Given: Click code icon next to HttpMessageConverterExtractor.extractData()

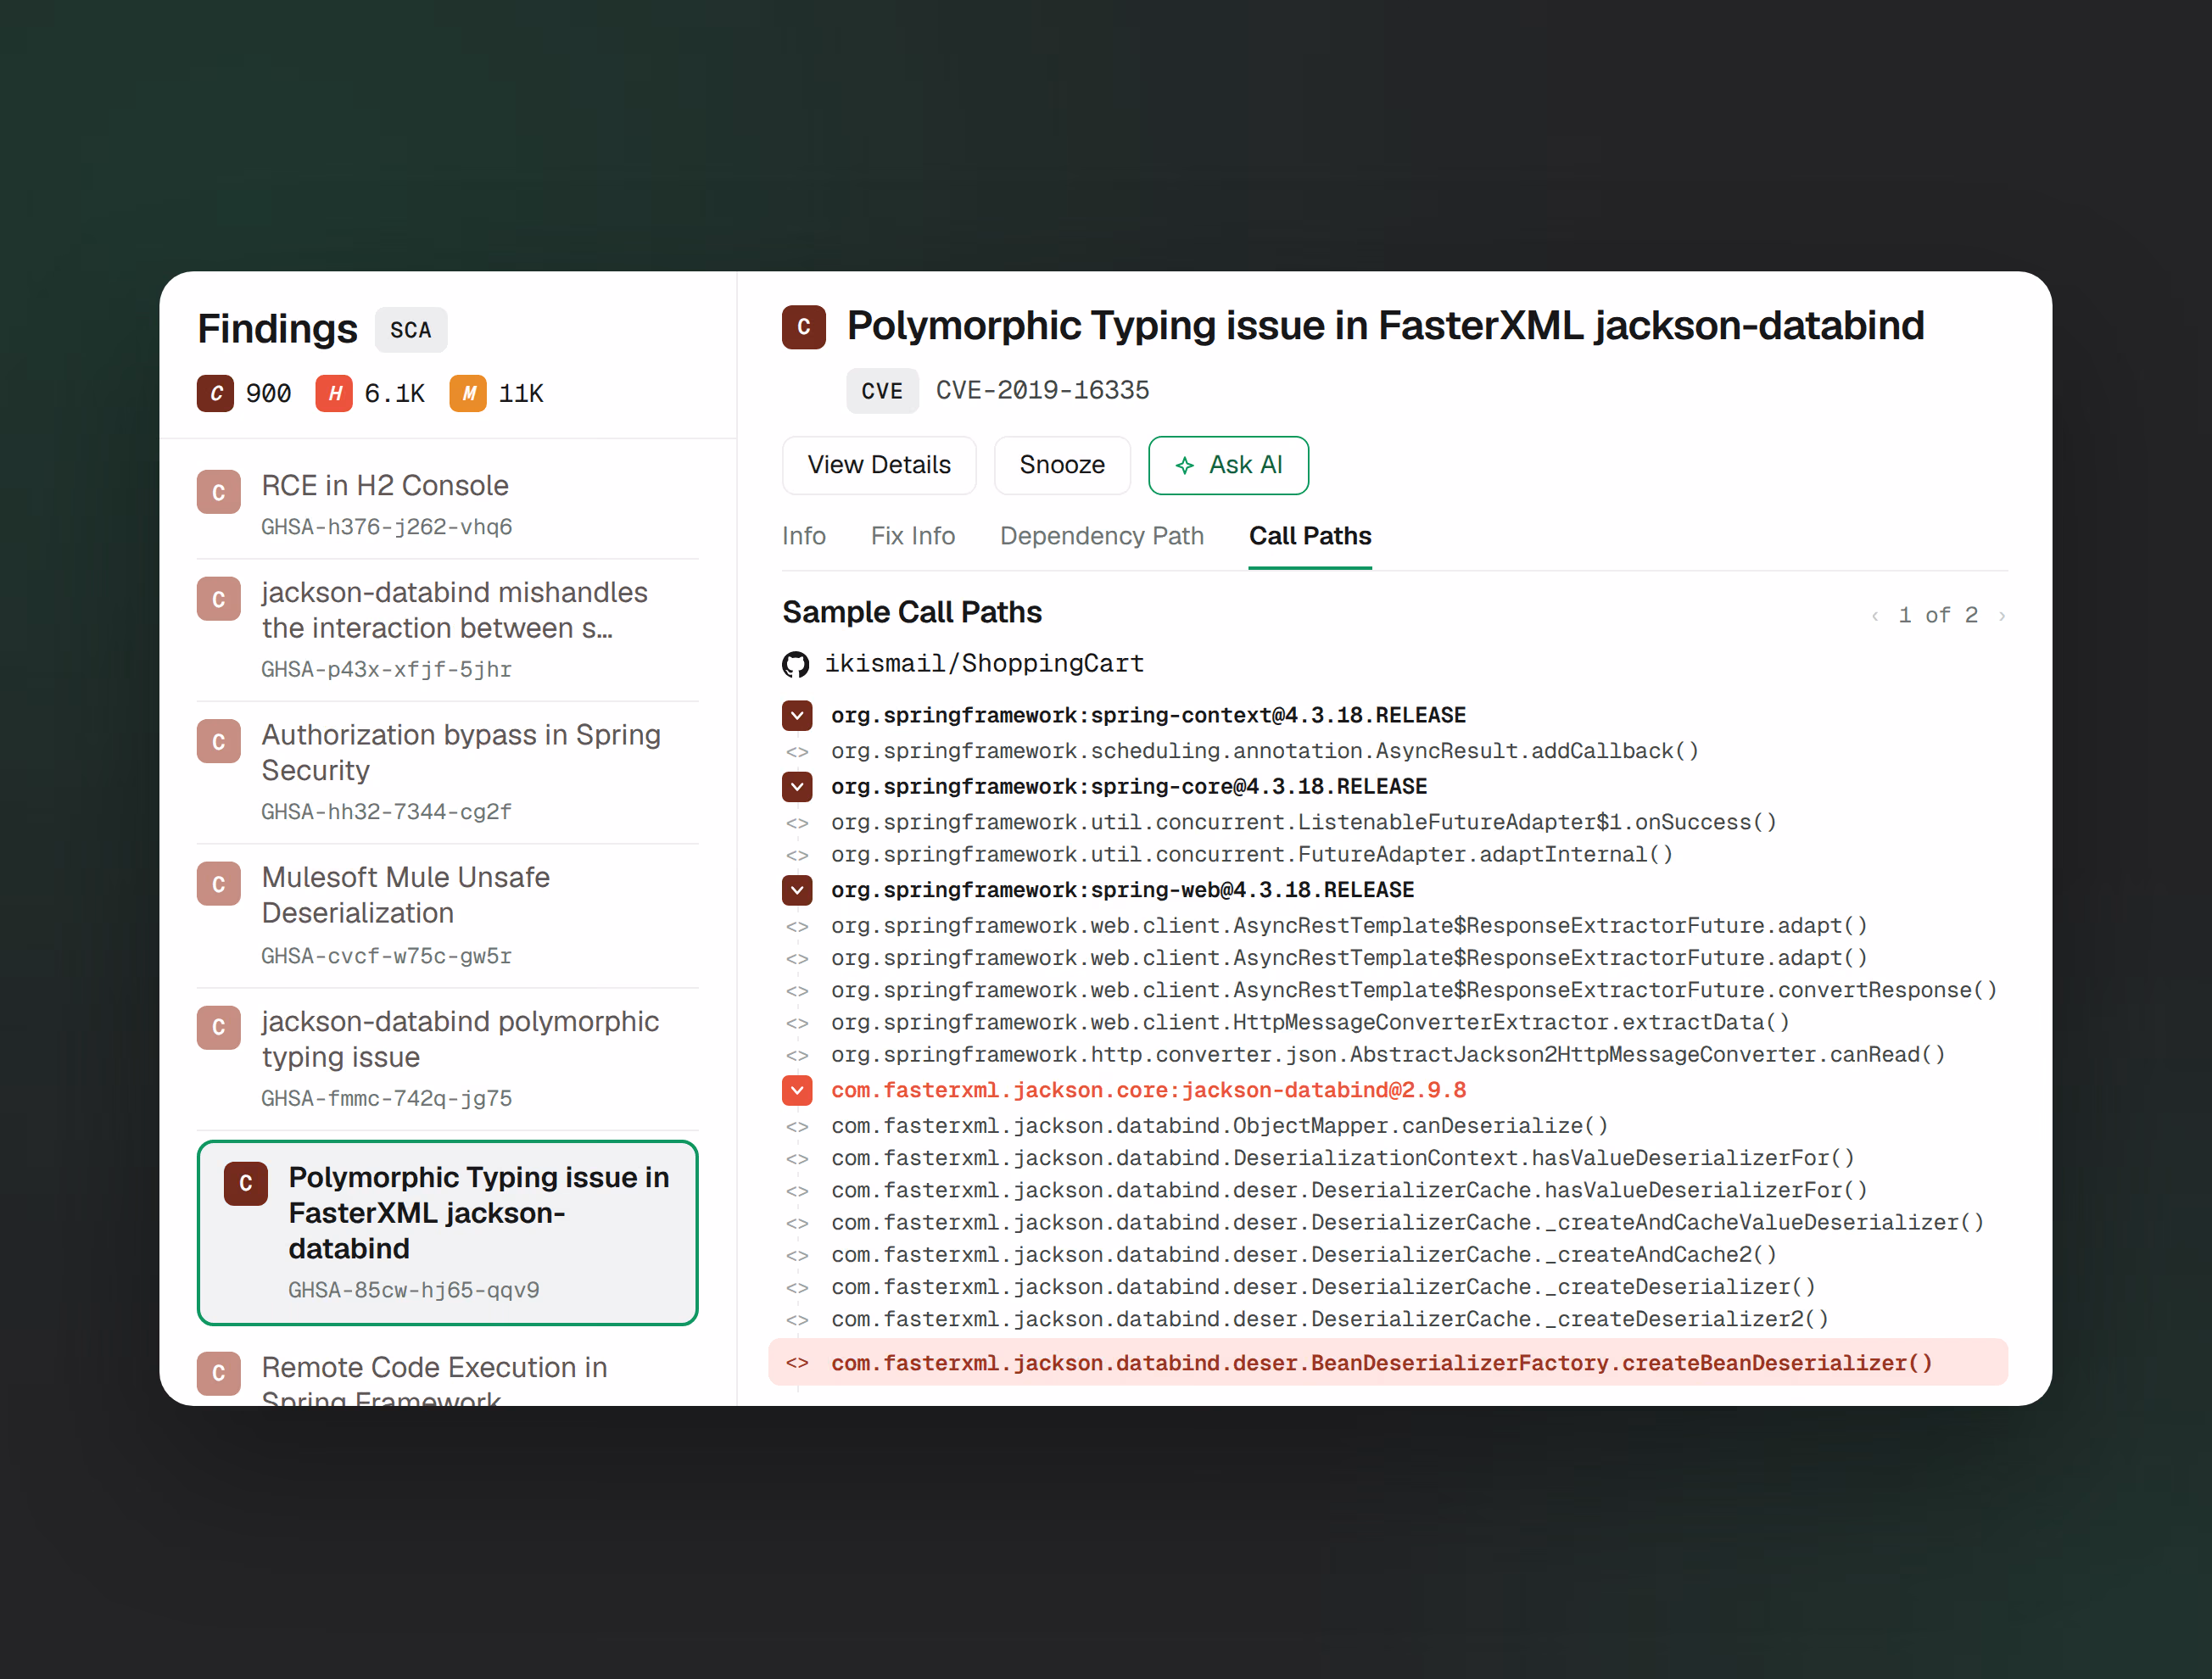Looking at the screenshot, I should [x=797, y=1023].
